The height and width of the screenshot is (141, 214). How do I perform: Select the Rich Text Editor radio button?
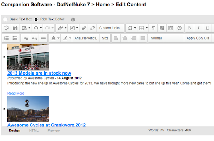(36, 19)
